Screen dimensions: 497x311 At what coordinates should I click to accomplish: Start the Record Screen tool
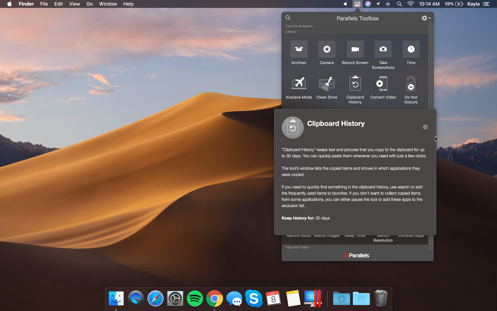[x=355, y=49]
